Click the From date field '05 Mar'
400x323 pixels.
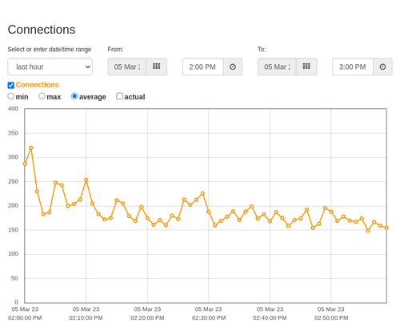127,67
